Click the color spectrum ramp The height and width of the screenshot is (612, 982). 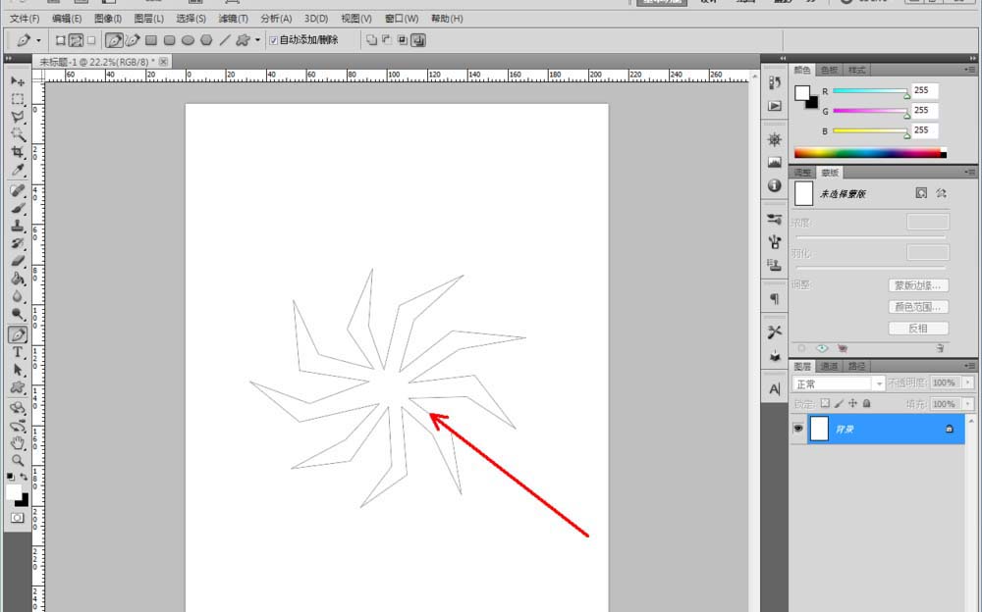coord(870,153)
